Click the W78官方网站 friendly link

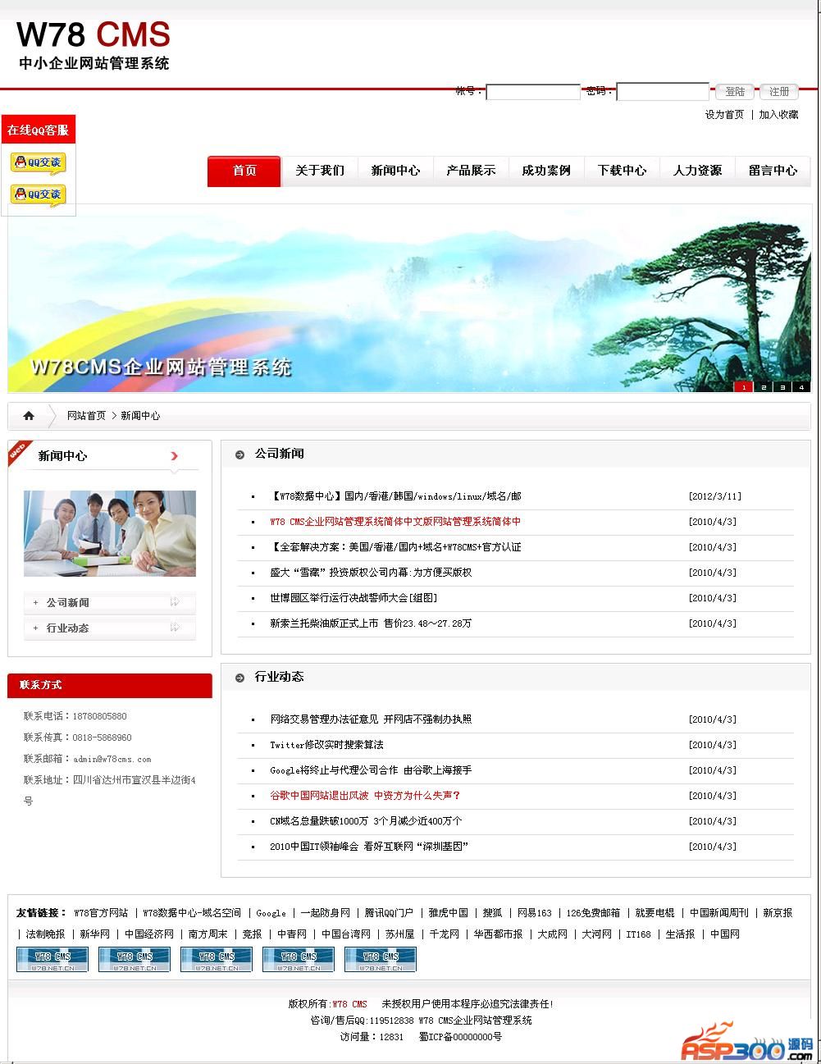pyautogui.click(x=101, y=913)
